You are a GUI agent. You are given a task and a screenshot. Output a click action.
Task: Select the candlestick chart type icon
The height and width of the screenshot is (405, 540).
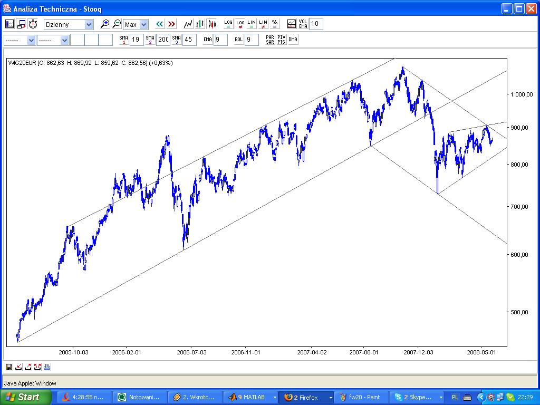click(x=212, y=24)
